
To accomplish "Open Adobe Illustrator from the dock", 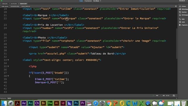I will click(x=56, y=103).
